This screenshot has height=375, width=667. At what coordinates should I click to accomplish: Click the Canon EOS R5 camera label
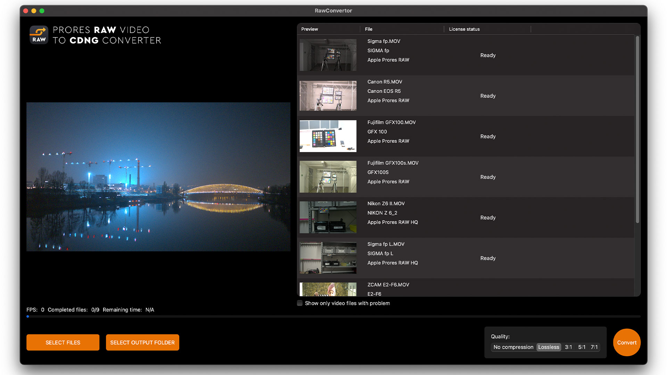pyautogui.click(x=384, y=91)
